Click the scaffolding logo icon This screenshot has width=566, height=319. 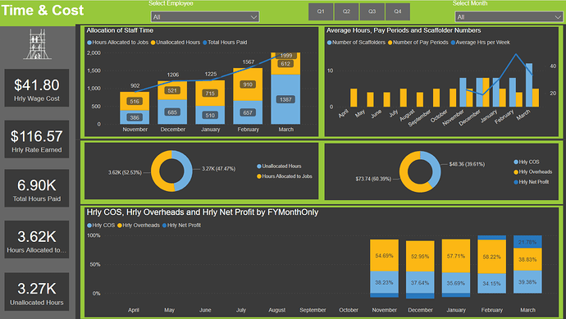(37, 44)
